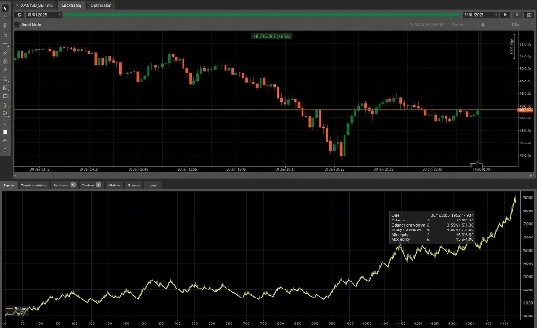The height and width of the screenshot is (328, 537).
Task: Open the Trade statistics tab
Action: [34, 185]
